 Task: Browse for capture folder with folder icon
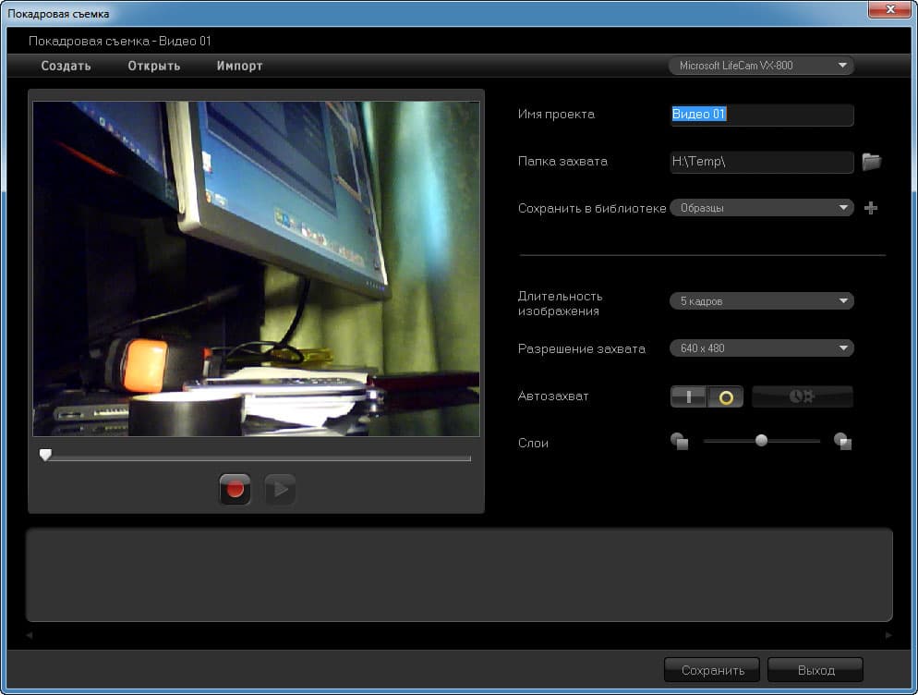(871, 162)
